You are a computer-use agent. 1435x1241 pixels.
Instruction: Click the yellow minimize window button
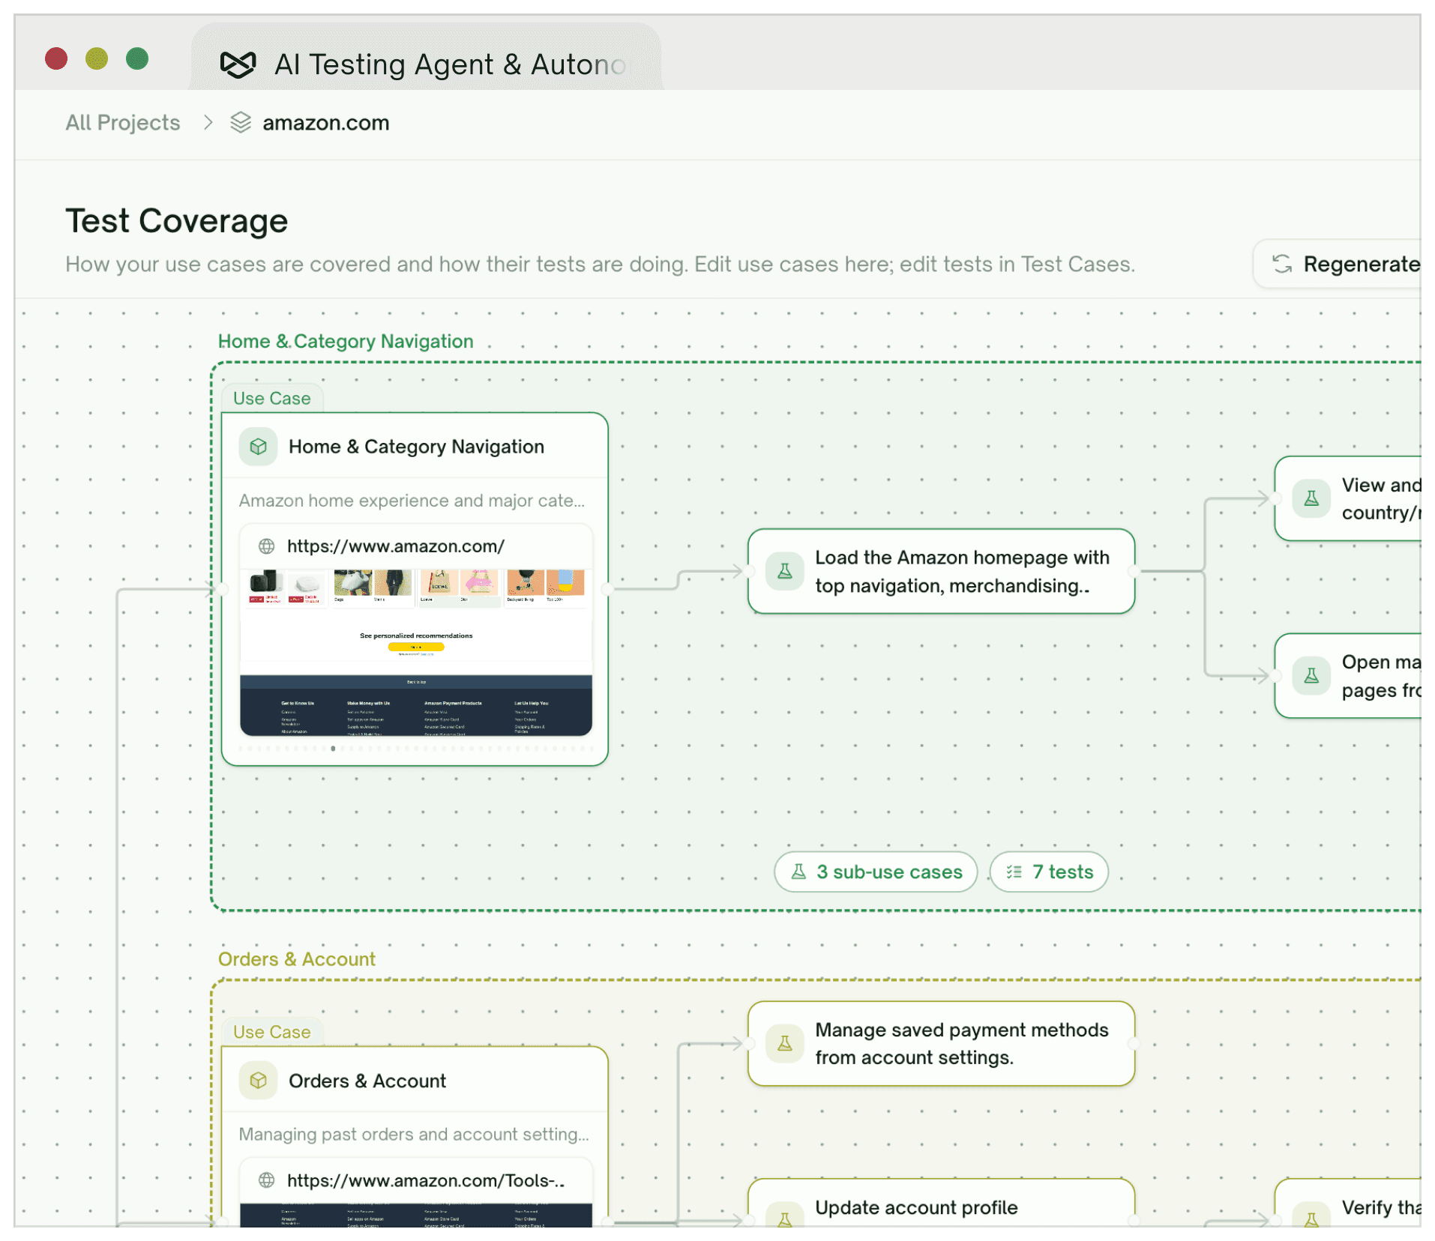click(97, 58)
